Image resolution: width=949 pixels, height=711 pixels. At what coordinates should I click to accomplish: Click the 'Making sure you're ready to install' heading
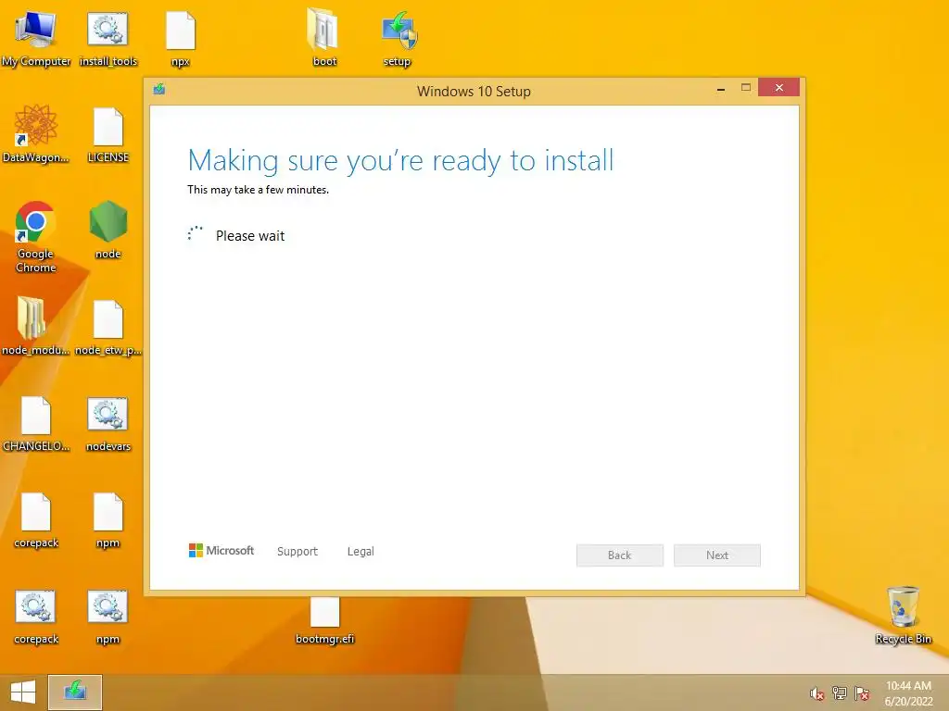400,161
